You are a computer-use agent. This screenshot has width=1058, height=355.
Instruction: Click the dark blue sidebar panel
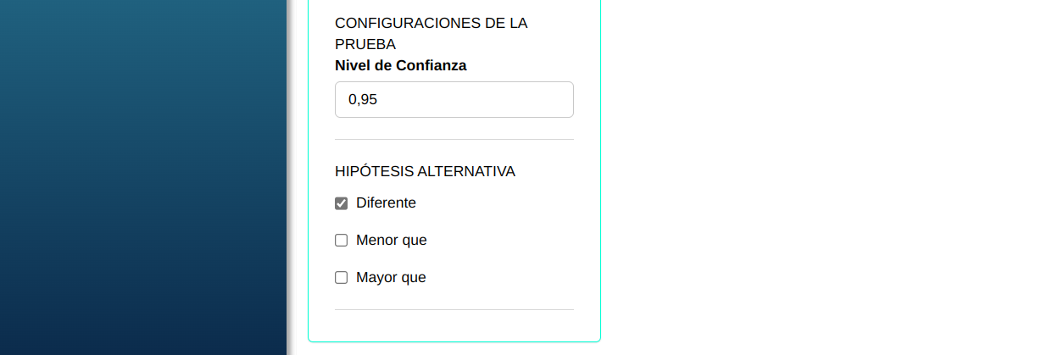pyautogui.click(x=142, y=178)
